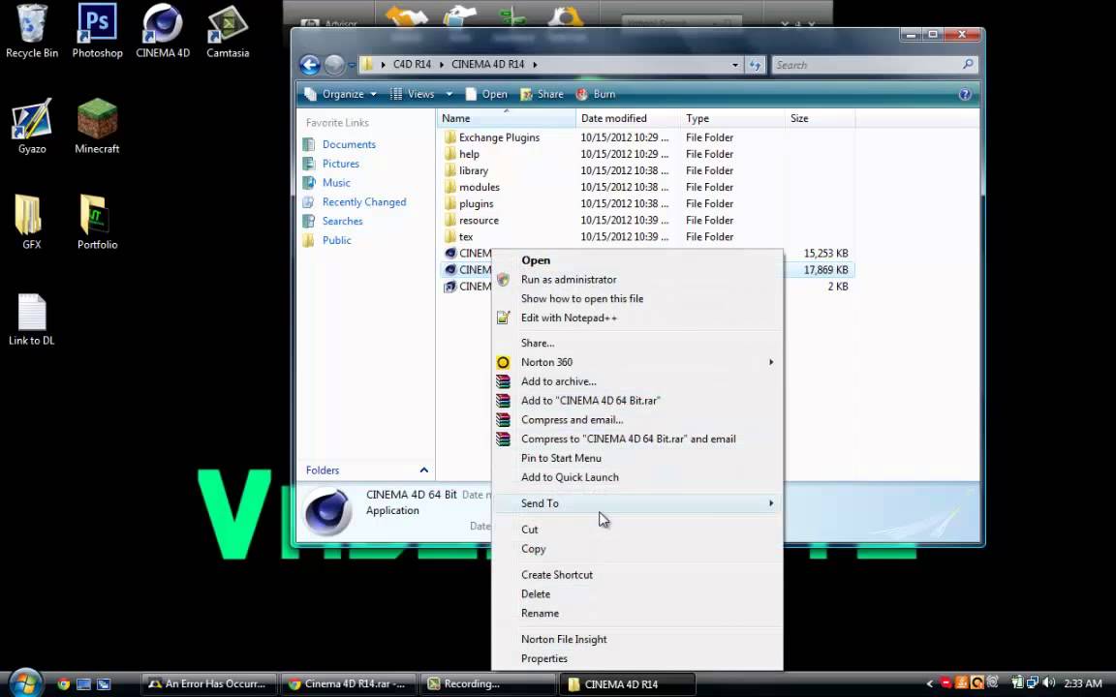Sort by the Name column header
The image size is (1116, 697).
(506, 118)
